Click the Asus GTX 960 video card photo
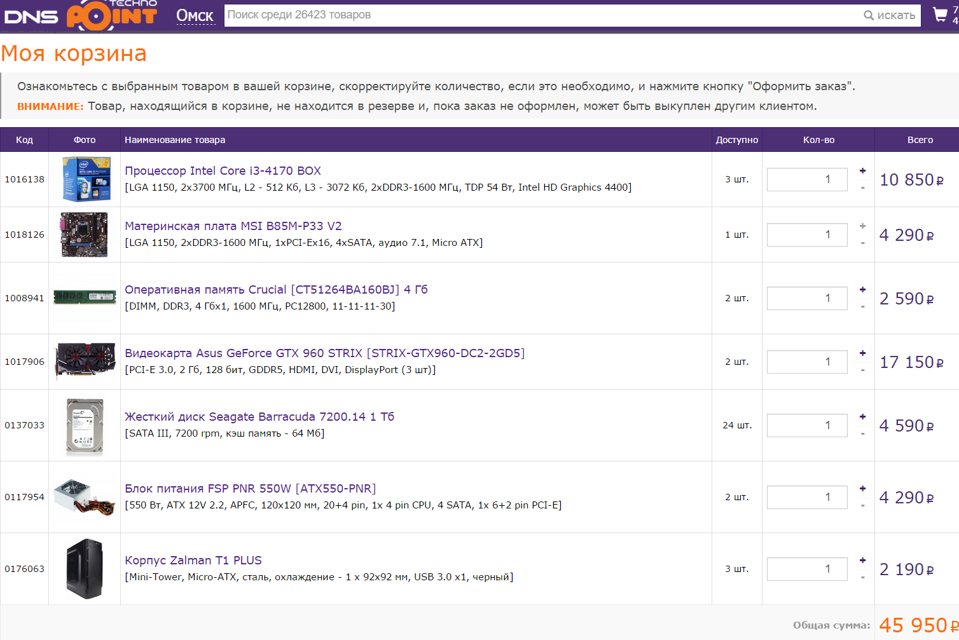This screenshot has height=640, width=959. coord(85,361)
